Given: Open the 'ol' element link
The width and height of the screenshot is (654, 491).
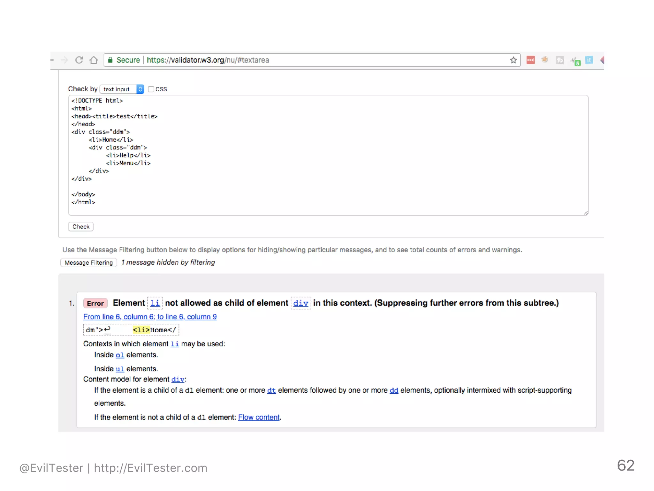Looking at the screenshot, I should (x=119, y=355).
